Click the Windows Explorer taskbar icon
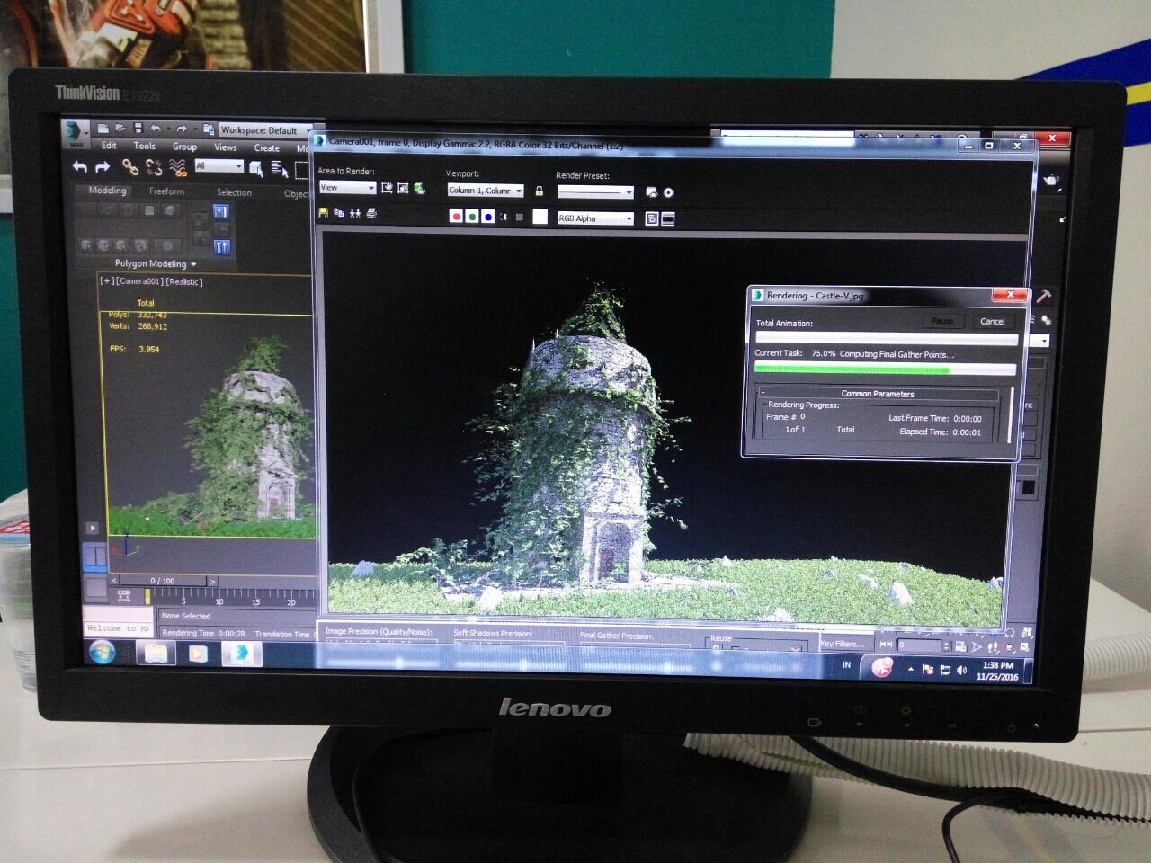This screenshot has height=863, width=1151. point(156,654)
